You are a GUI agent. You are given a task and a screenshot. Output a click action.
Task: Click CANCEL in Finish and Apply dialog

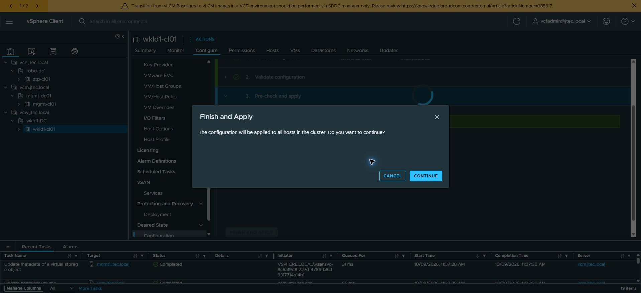393,176
